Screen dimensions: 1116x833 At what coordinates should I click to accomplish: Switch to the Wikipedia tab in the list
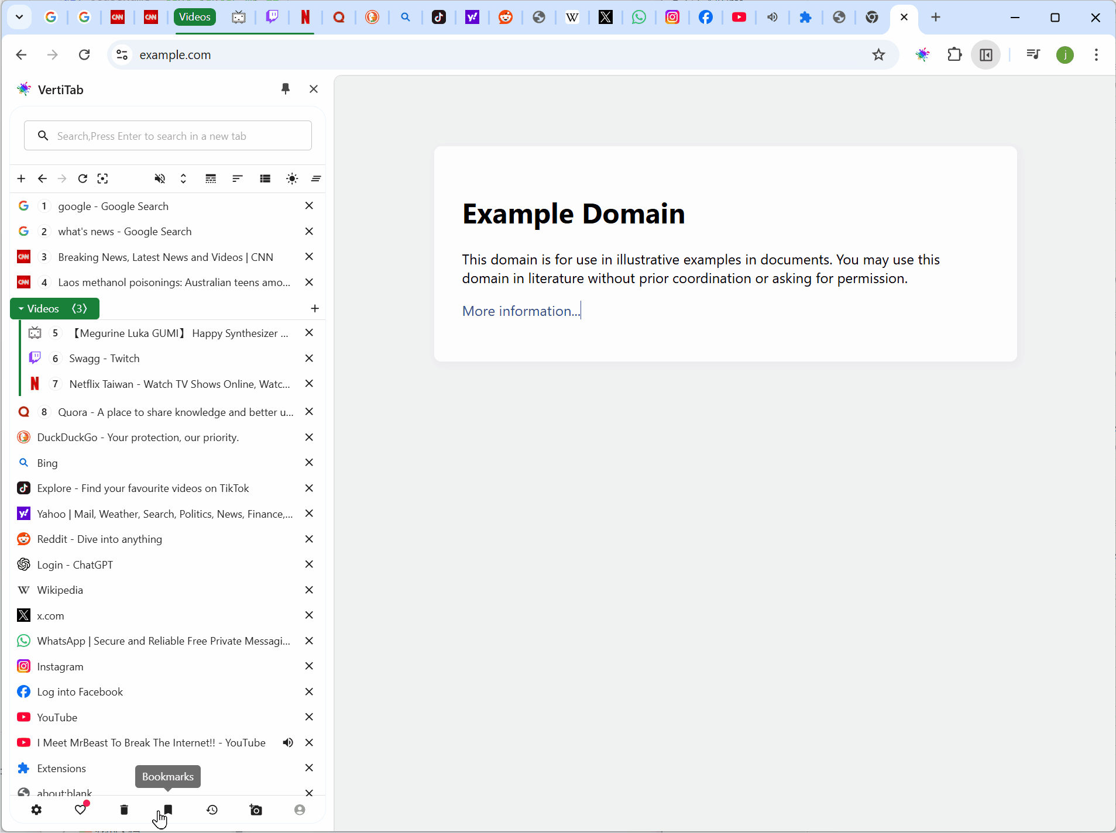[x=60, y=590]
